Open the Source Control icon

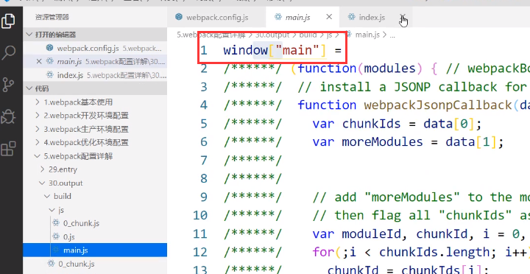8,85
